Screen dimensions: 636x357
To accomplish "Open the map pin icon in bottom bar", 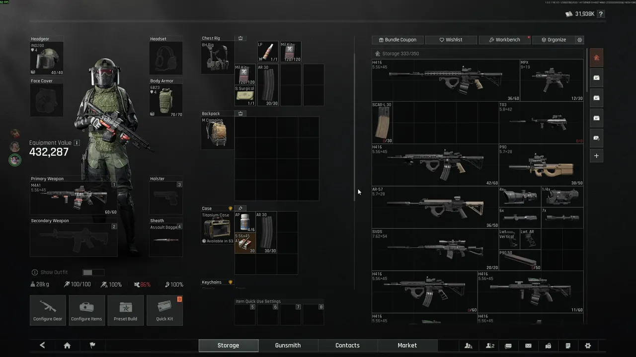I will [x=548, y=346].
